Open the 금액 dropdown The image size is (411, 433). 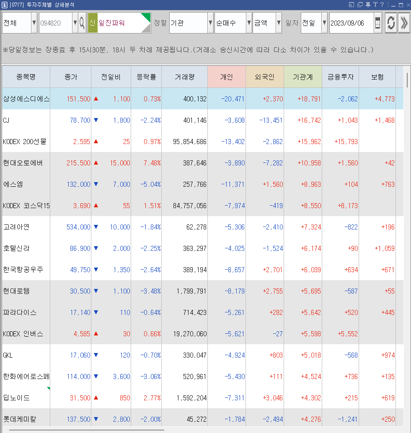279,23
